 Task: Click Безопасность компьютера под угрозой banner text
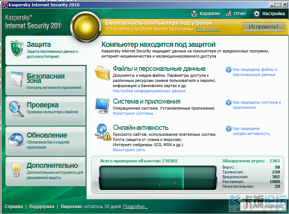[x=159, y=23]
